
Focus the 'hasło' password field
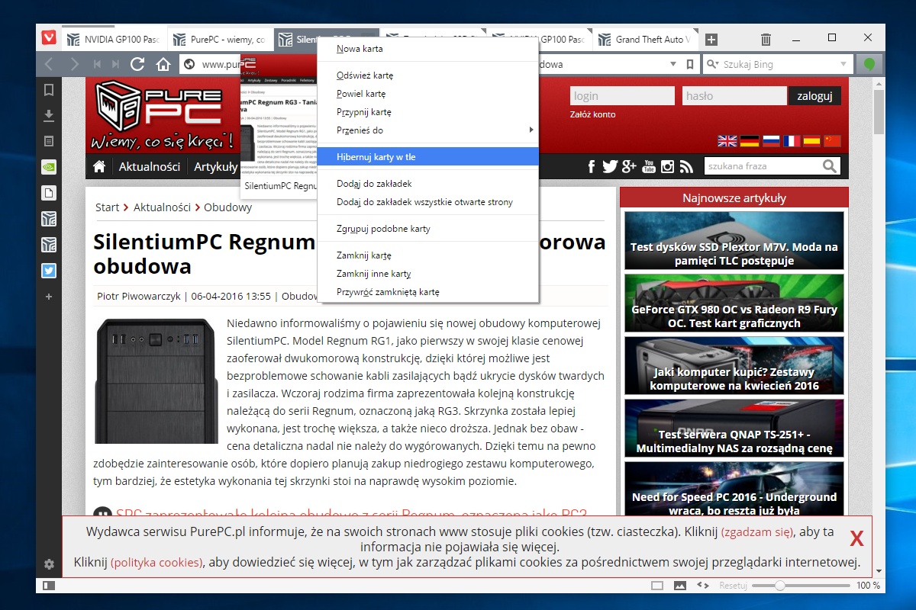[734, 96]
